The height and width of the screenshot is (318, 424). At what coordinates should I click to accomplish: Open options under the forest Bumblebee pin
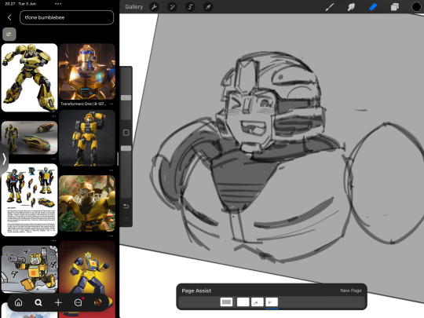pyautogui.click(x=111, y=236)
